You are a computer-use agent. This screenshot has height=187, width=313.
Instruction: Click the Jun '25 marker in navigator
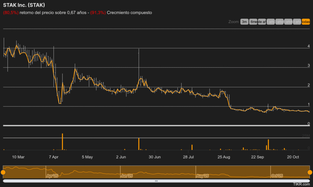click(127, 176)
